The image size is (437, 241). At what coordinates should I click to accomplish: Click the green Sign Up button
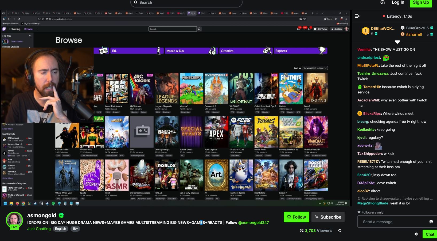(x=421, y=3)
